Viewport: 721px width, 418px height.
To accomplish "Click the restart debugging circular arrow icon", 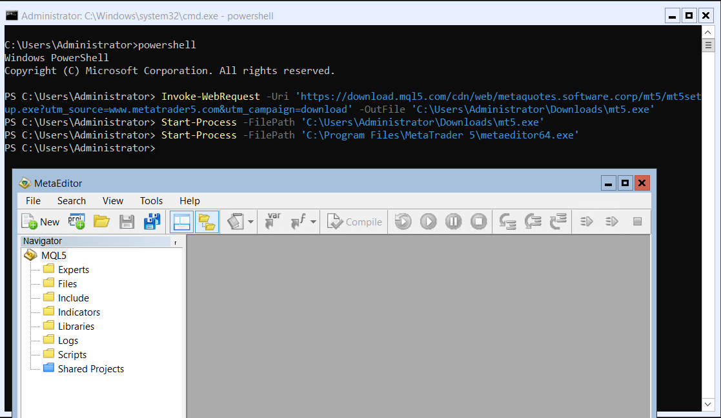I will pos(403,222).
